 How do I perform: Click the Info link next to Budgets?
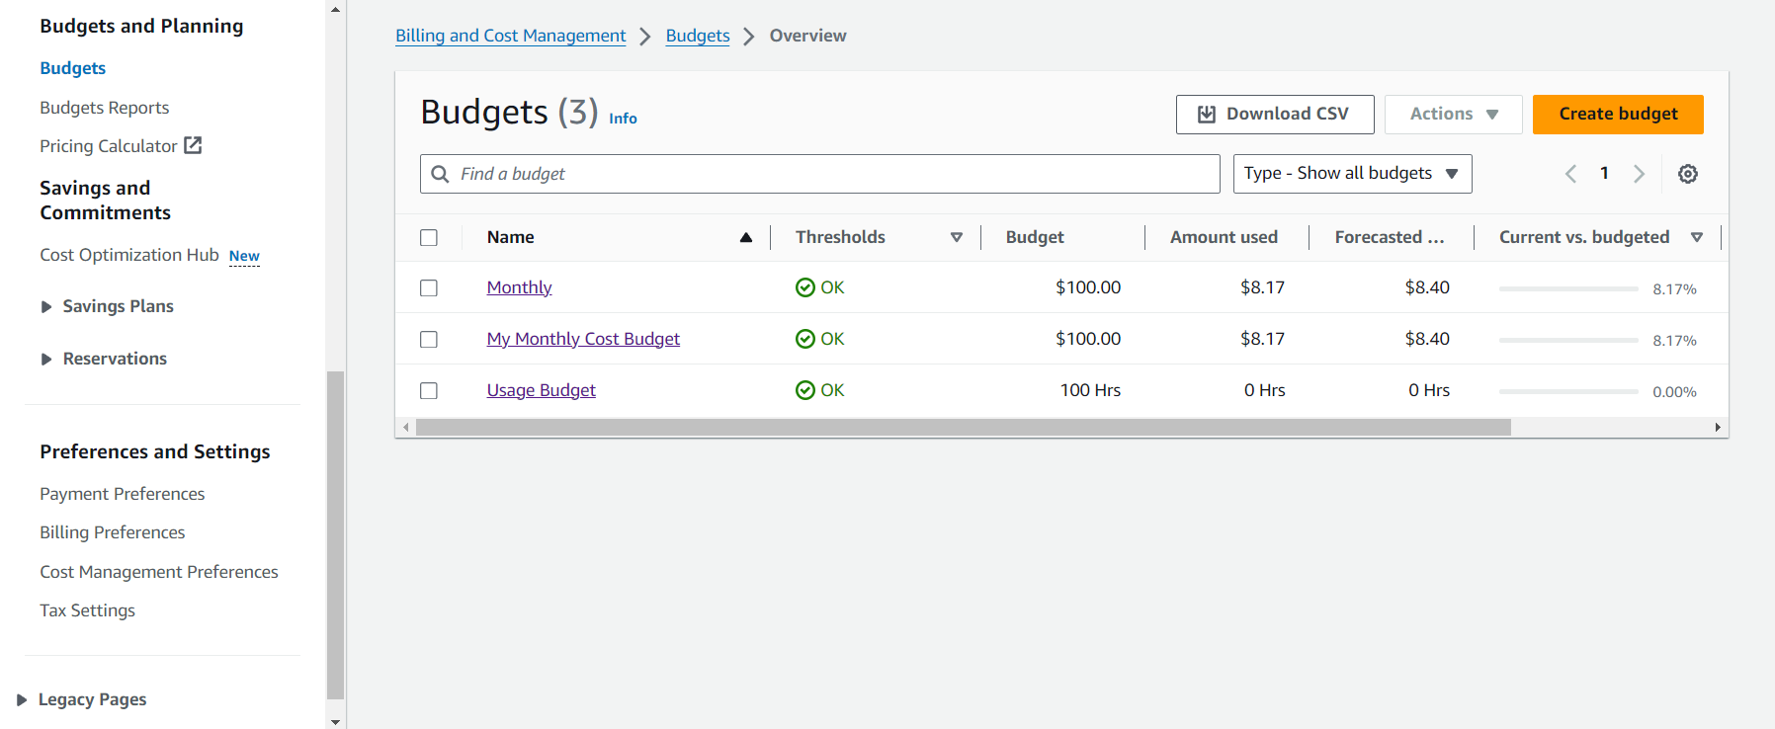coord(623,119)
